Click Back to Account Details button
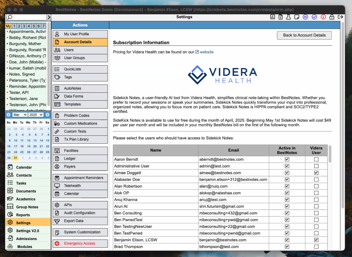The image size is (352, 257). click(304, 35)
